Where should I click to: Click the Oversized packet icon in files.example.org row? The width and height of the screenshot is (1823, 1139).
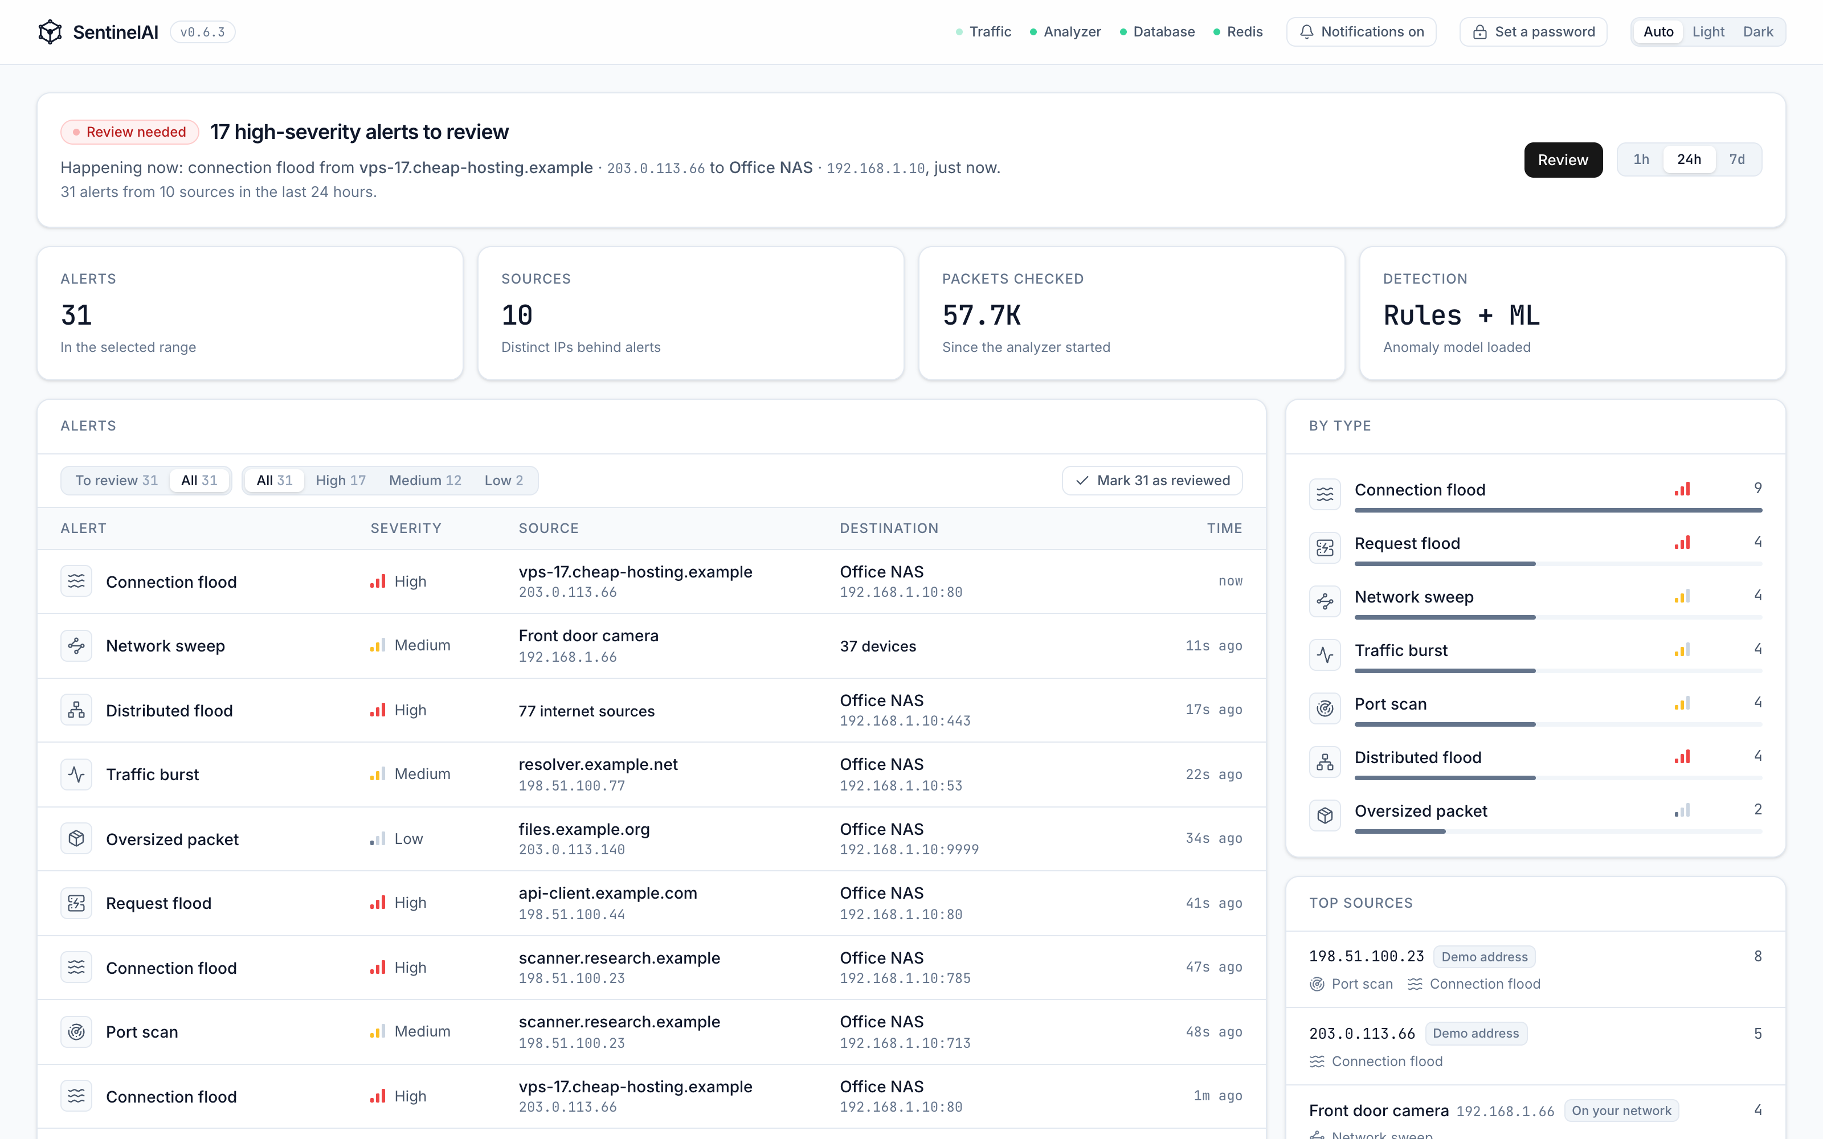76,838
